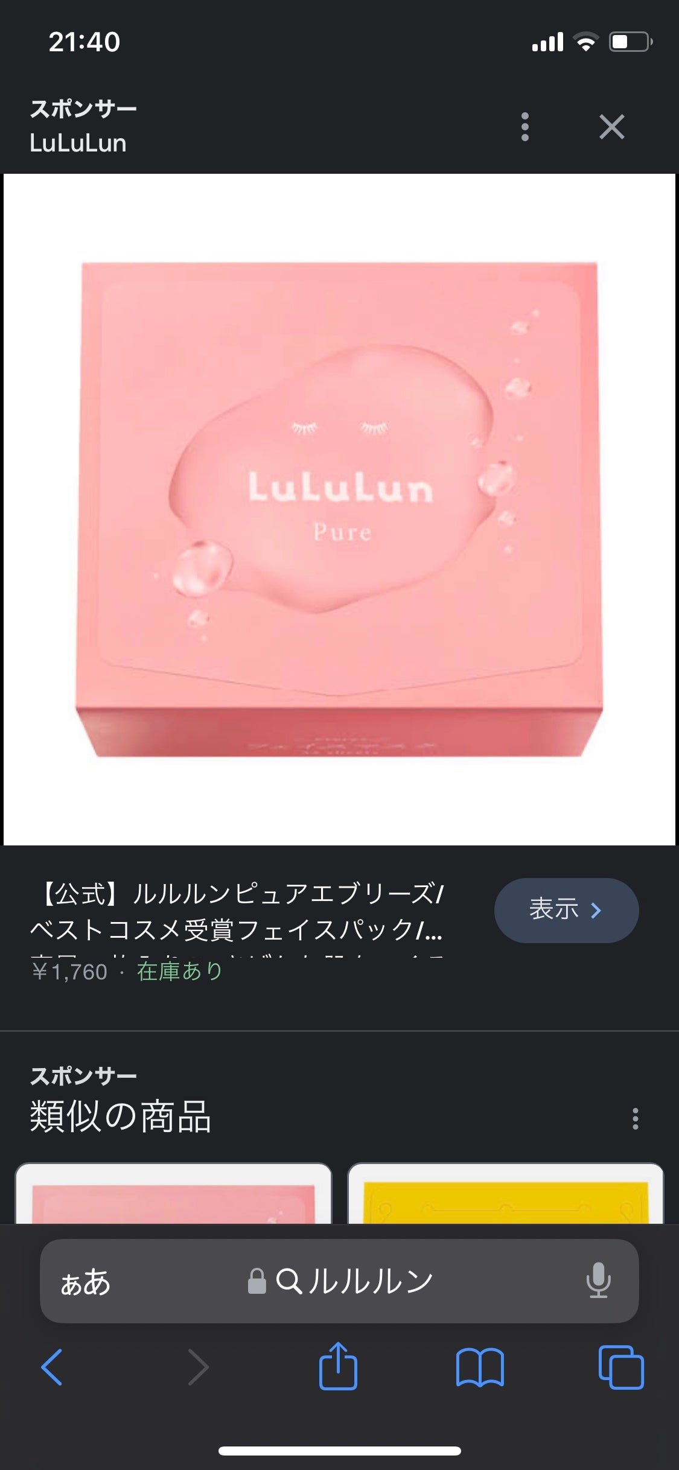Open Safari bookmarks book icon
Image resolution: width=679 pixels, height=1470 pixels.
click(x=480, y=1367)
